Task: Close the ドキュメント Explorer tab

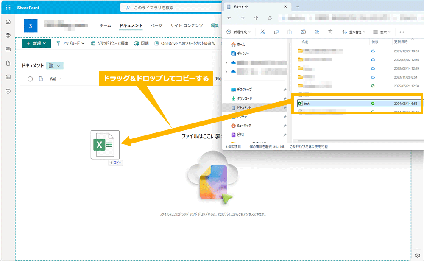Action: (x=285, y=7)
